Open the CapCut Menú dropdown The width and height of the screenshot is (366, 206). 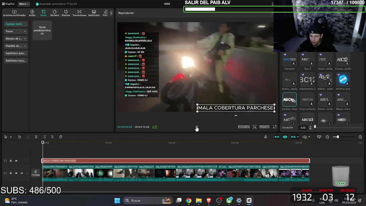pos(24,4)
